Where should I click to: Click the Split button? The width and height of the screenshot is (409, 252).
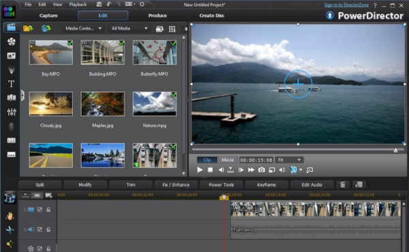(40, 185)
